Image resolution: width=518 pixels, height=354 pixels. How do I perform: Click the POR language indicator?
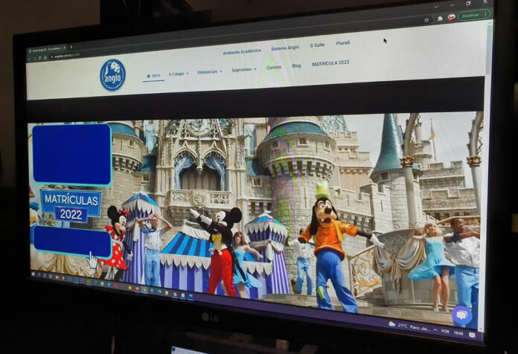[445, 331]
